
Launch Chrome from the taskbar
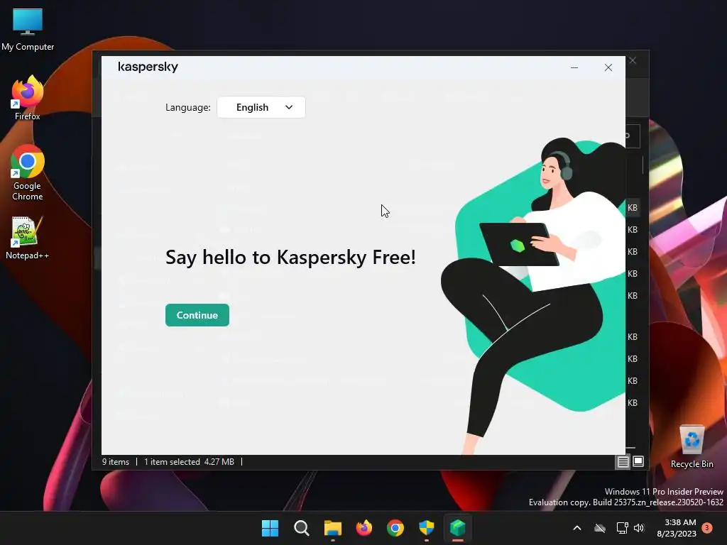point(395,528)
